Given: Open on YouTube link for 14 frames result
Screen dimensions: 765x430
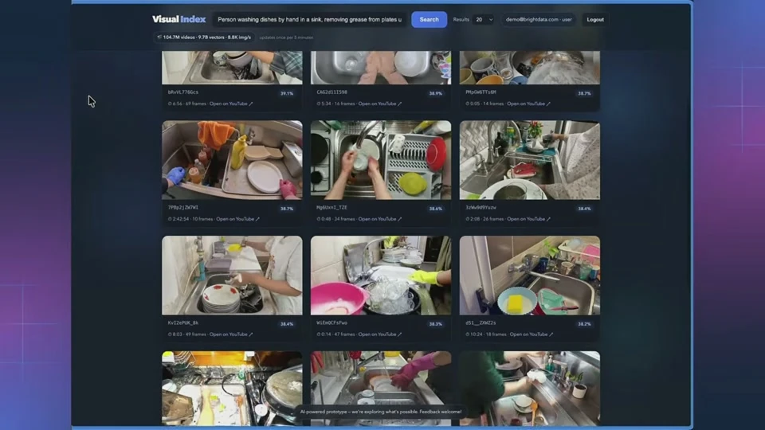Looking at the screenshot, I should pos(528,104).
